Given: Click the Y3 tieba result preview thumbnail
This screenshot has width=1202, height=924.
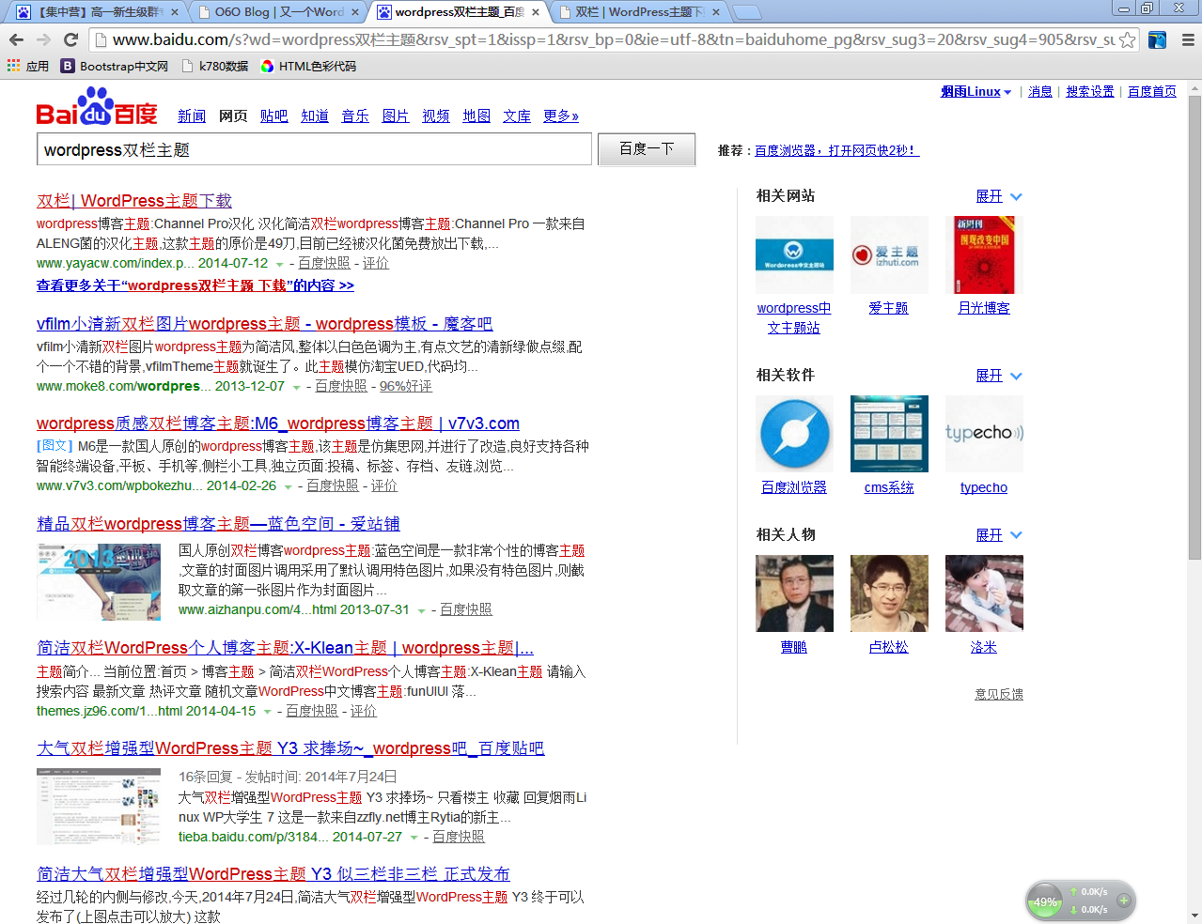Looking at the screenshot, I should point(99,807).
